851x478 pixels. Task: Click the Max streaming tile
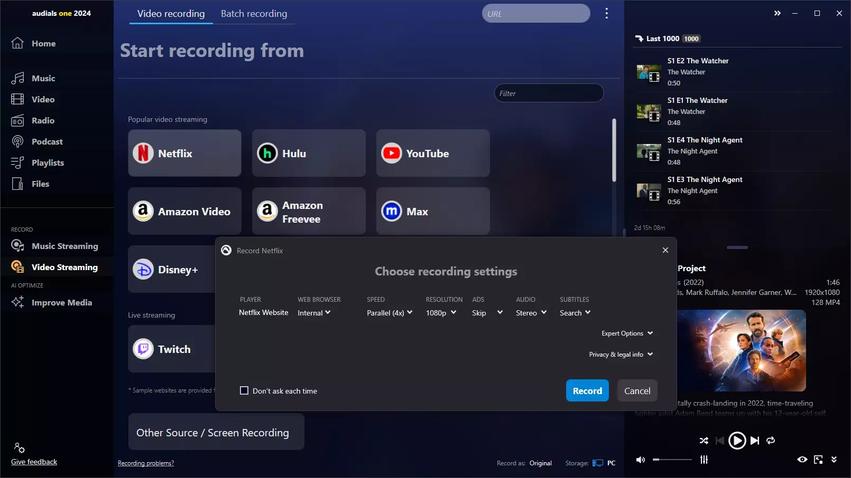pos(433,211)
